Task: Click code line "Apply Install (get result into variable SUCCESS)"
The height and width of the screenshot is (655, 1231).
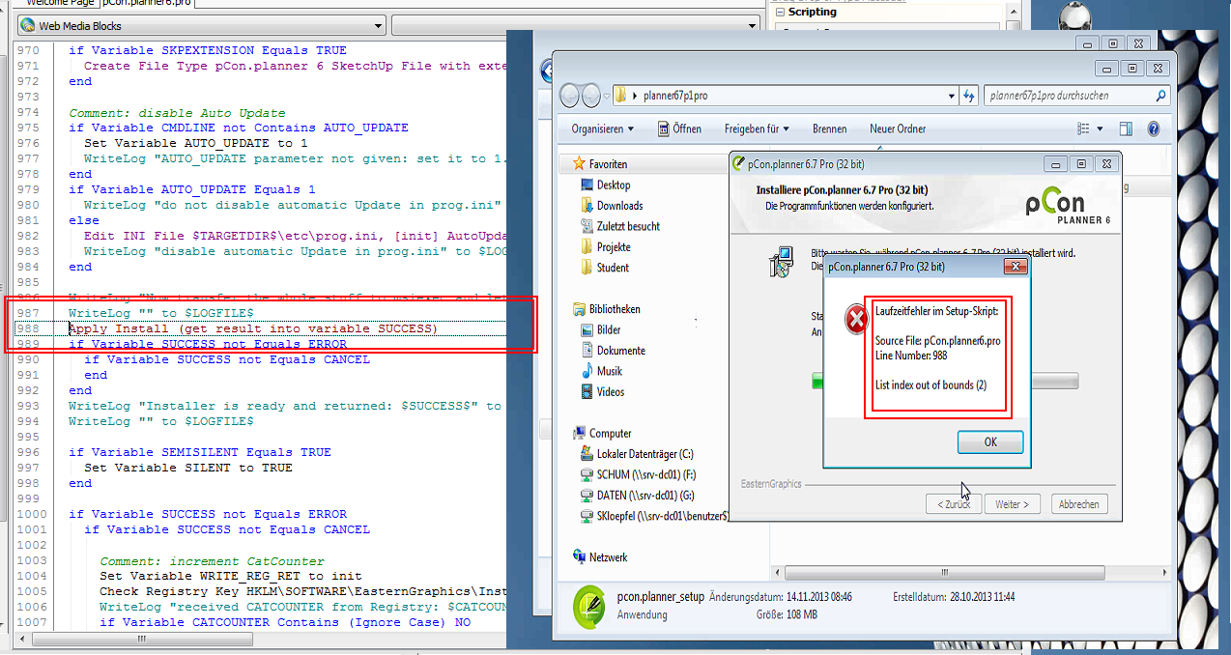Action: [253, 328]
